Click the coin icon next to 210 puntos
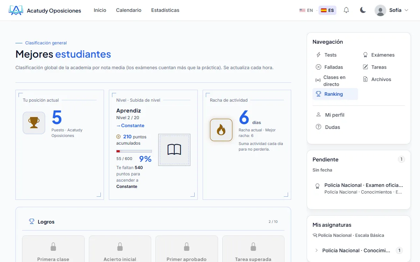This screenshot has width=420, height=262. [x=118, y=137]
